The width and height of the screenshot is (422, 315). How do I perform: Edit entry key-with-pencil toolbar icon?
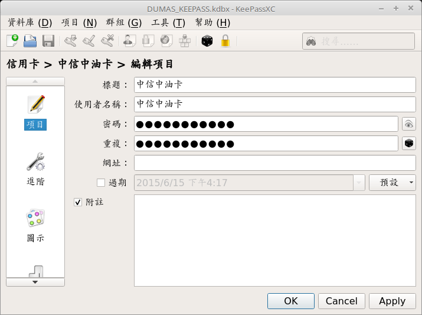click(x=89, y=41)
